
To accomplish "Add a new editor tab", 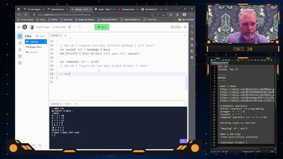I will (x=65, y=35).
